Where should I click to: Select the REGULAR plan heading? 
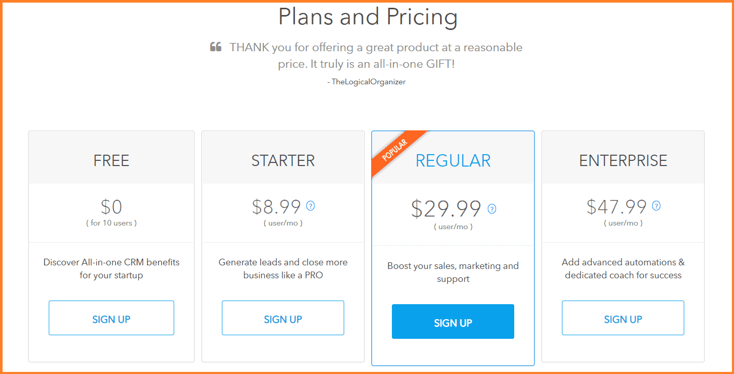click(x=453, y=160)
